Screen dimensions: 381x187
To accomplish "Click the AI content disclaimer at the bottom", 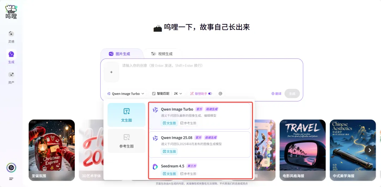I will (x=202, y=184).
